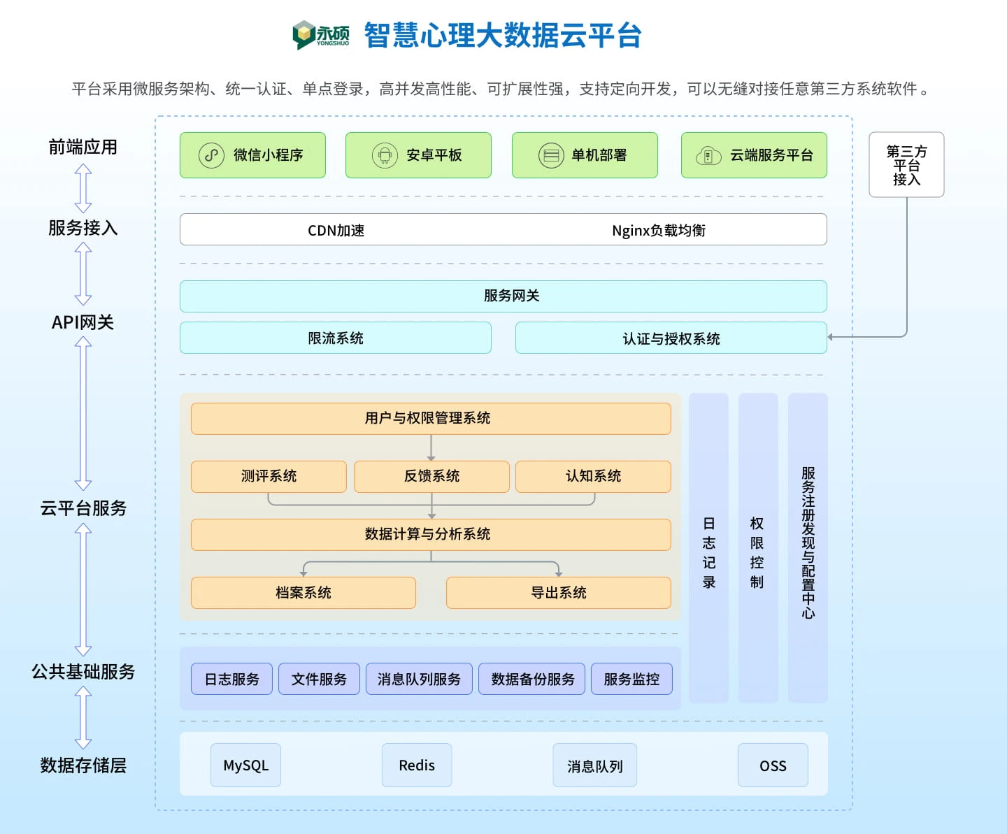This screenshot has width=1007, height=834.
Task: Click the double arrow between 公共基础服务 and 数据存储层
Action: [83, 717]
